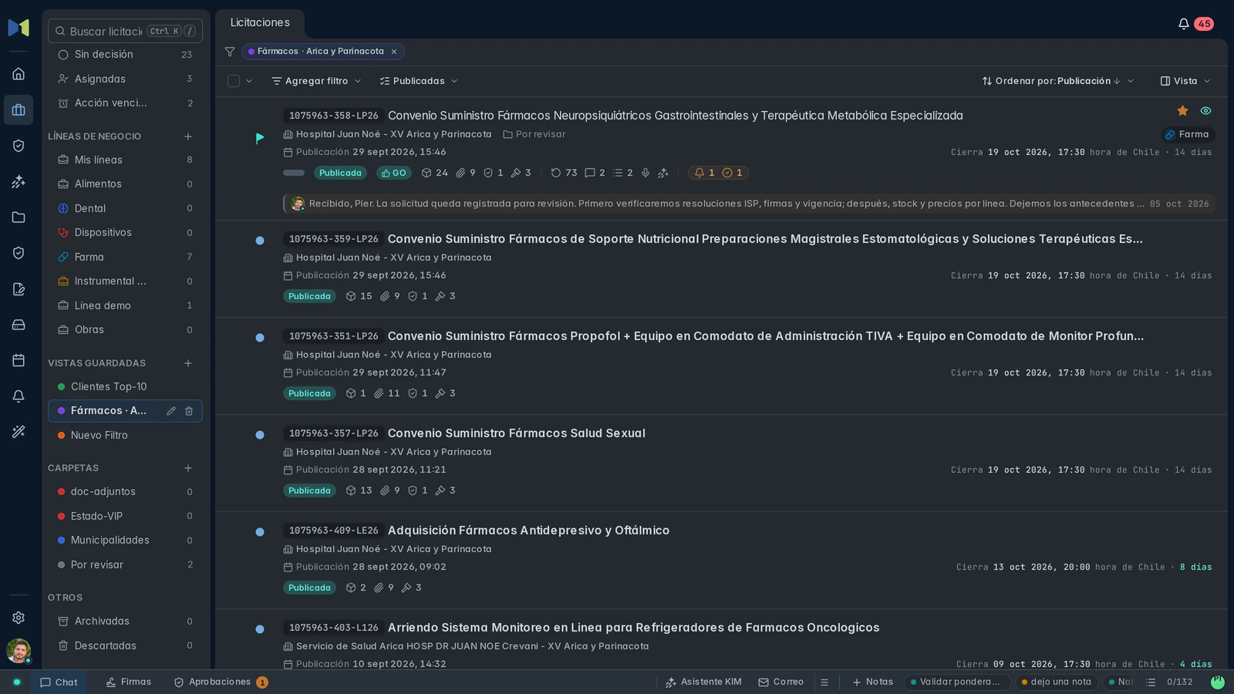Select the Estado-VIP folder with red dot
Viewport: 1234px width, 694px height.
click(x=125, y=516)
